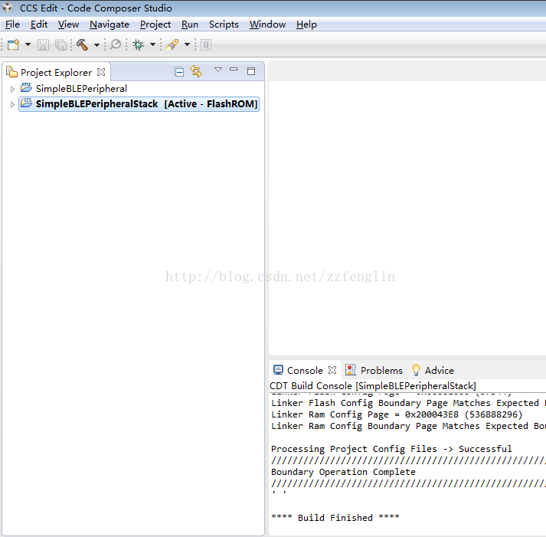Viewport: 546px width, 537px height.
Task: Minimize the Project Explorer panel
Action: (234, 69)
